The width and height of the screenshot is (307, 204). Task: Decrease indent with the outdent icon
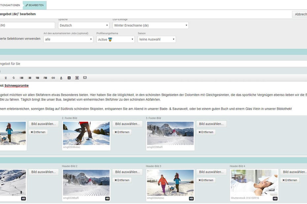pos(37,78)
